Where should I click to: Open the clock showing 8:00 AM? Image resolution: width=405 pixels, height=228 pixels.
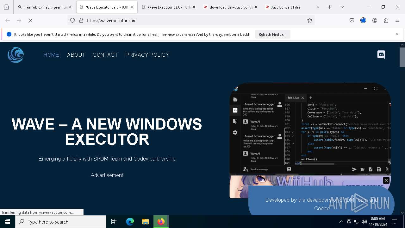point(378,222)
